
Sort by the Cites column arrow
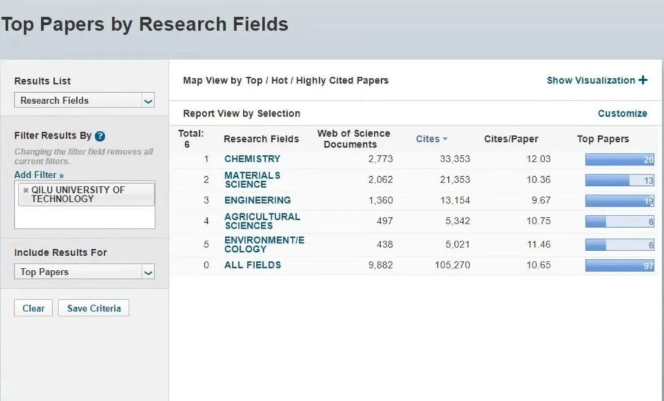tap(445, 139)
